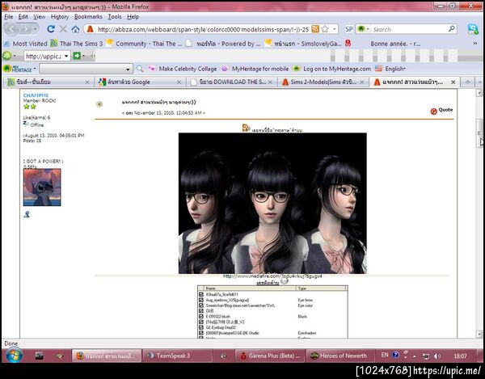The width and height of the screenshot is (485, 379).
Task: Click the Quote icon on the post
Action: coord(433,111)
